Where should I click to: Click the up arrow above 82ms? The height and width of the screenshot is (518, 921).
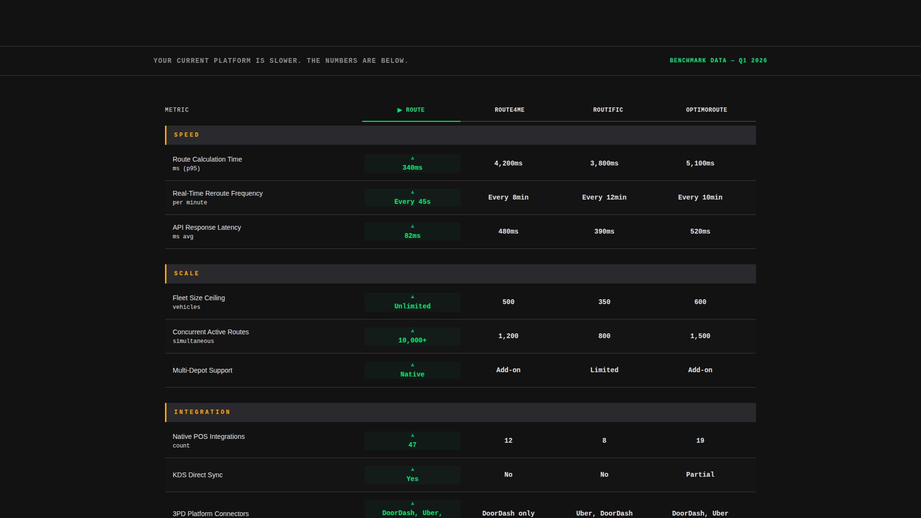[413, 226]
